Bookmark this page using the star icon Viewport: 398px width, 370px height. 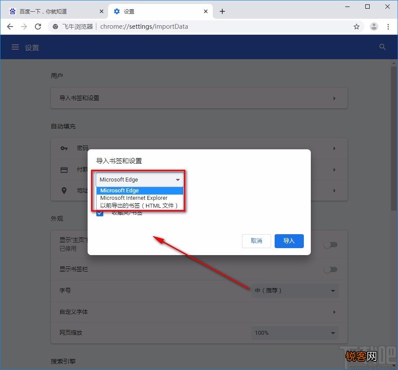click(357, 27)
